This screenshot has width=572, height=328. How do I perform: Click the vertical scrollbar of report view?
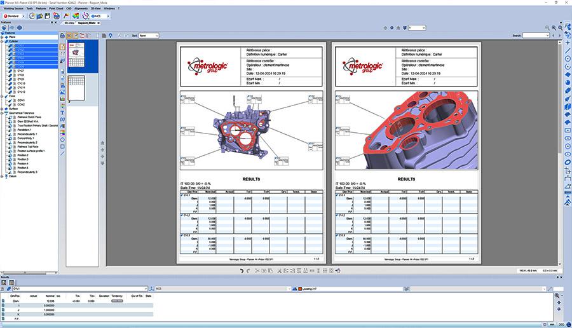point(560,153)
